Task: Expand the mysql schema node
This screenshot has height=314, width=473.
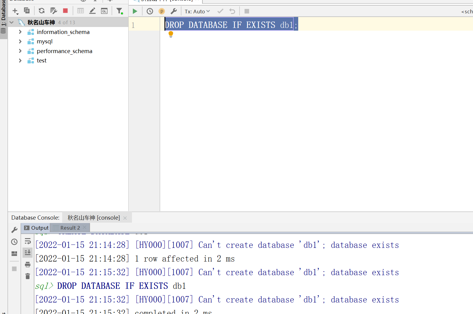Action: coord(20,41)
